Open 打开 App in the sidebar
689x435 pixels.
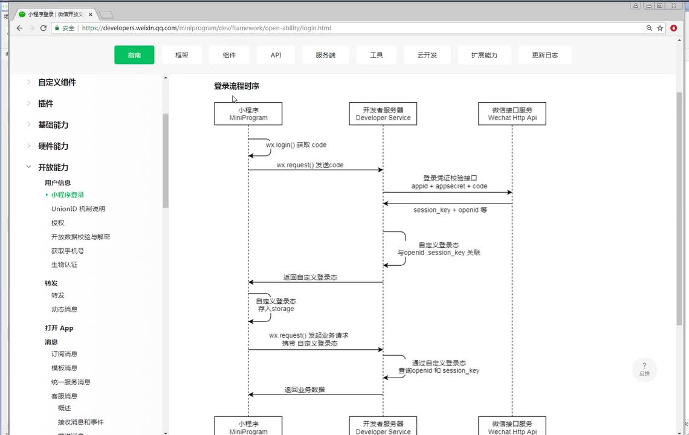[x=59, y=328]
